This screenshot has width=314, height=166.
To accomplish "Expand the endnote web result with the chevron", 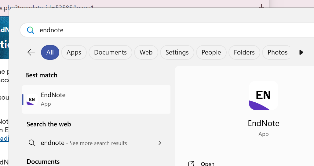I will 160,143.
